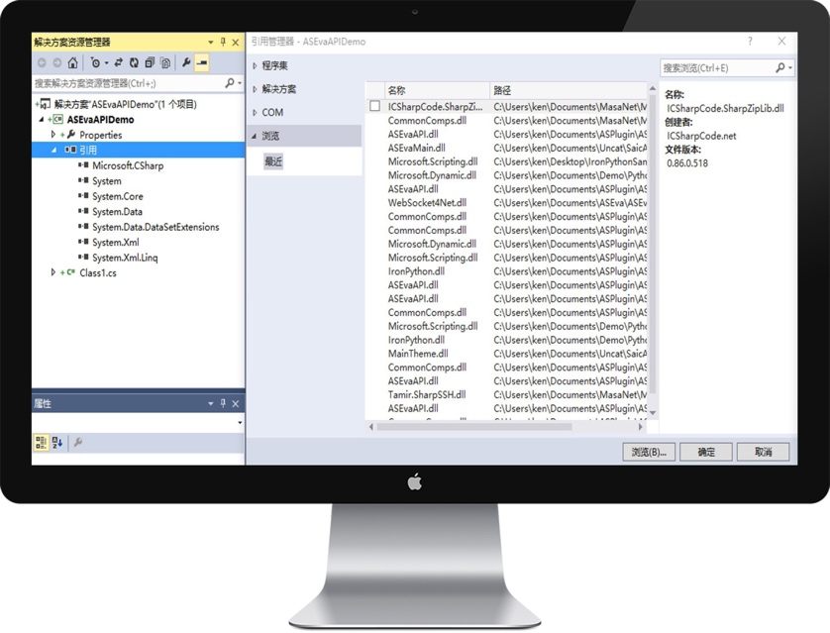This screenshot has height=633, width=830.
Task: Click the Show All Files icon
Action: [x=165, y=63]
